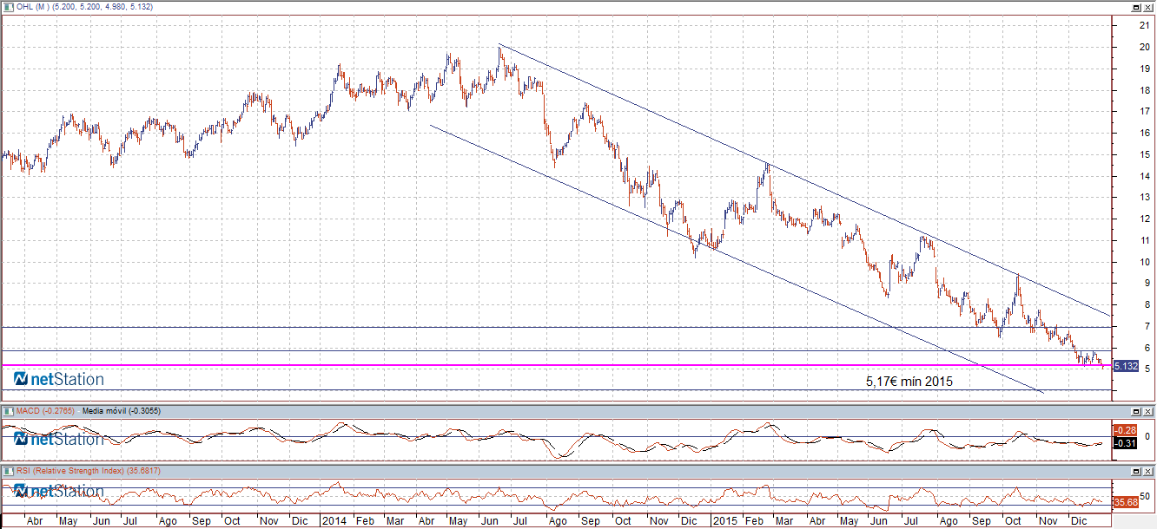1157x529 pixels.
Task: Close the OHL chart window
Action: (x=1147, y=7)
